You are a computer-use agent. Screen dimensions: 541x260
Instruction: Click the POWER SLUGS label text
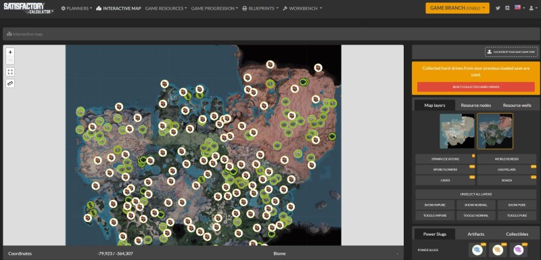point(427,250)
